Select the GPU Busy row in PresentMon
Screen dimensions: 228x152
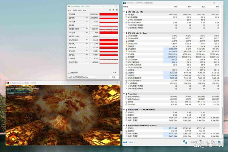pos(172,104)
